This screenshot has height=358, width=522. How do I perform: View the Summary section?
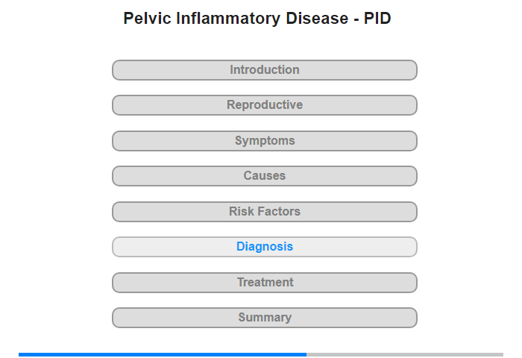264,318
